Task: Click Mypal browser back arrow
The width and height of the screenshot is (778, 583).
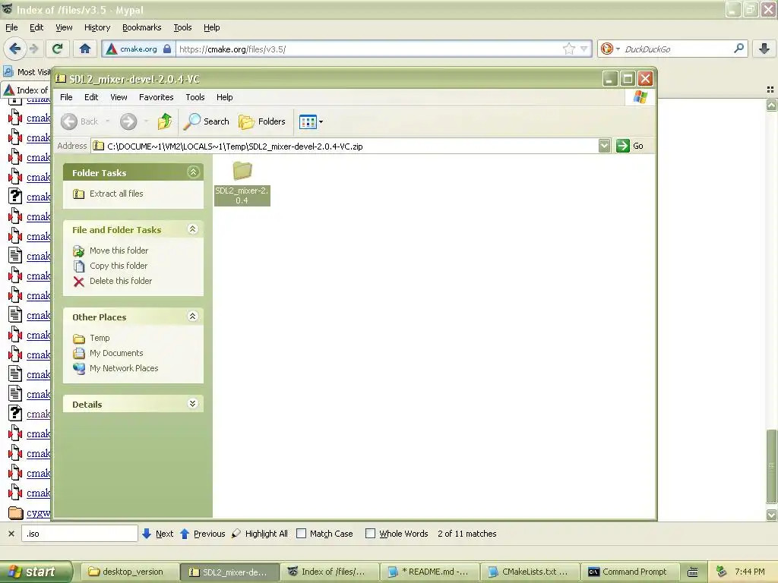Action: (15, 49)
